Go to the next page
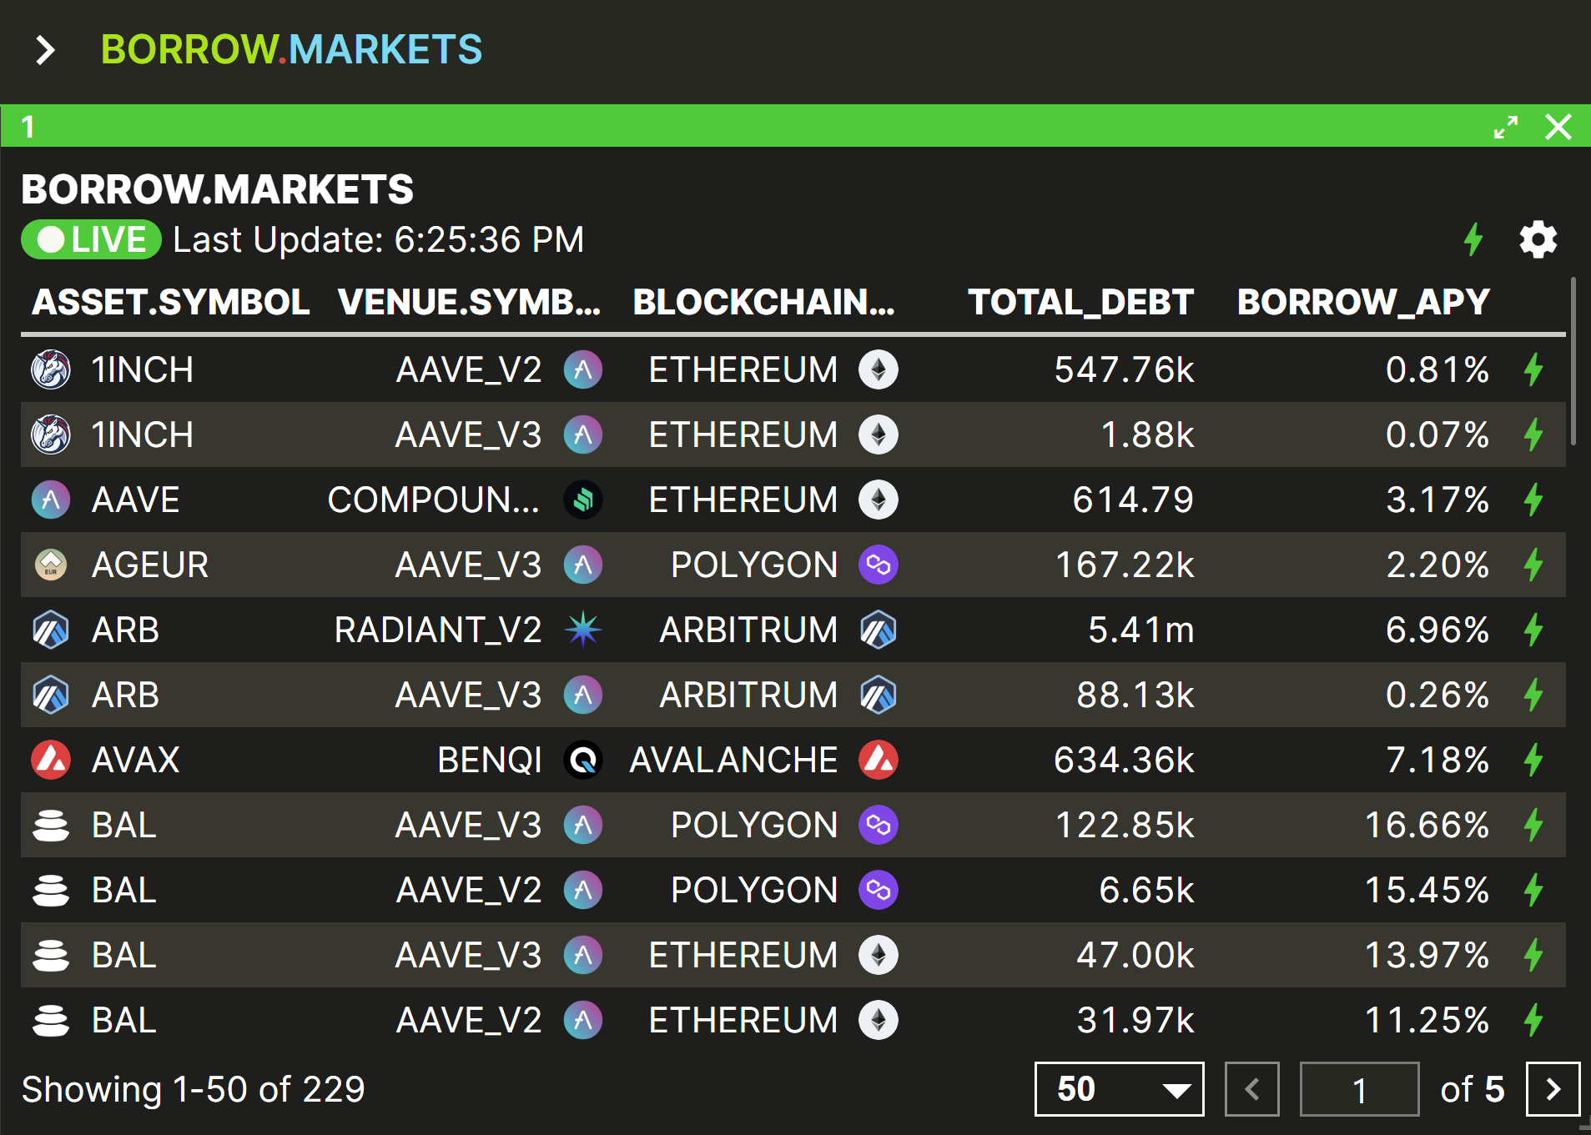Viewport: 1591px width, 1135px height. point(1553,1089)
